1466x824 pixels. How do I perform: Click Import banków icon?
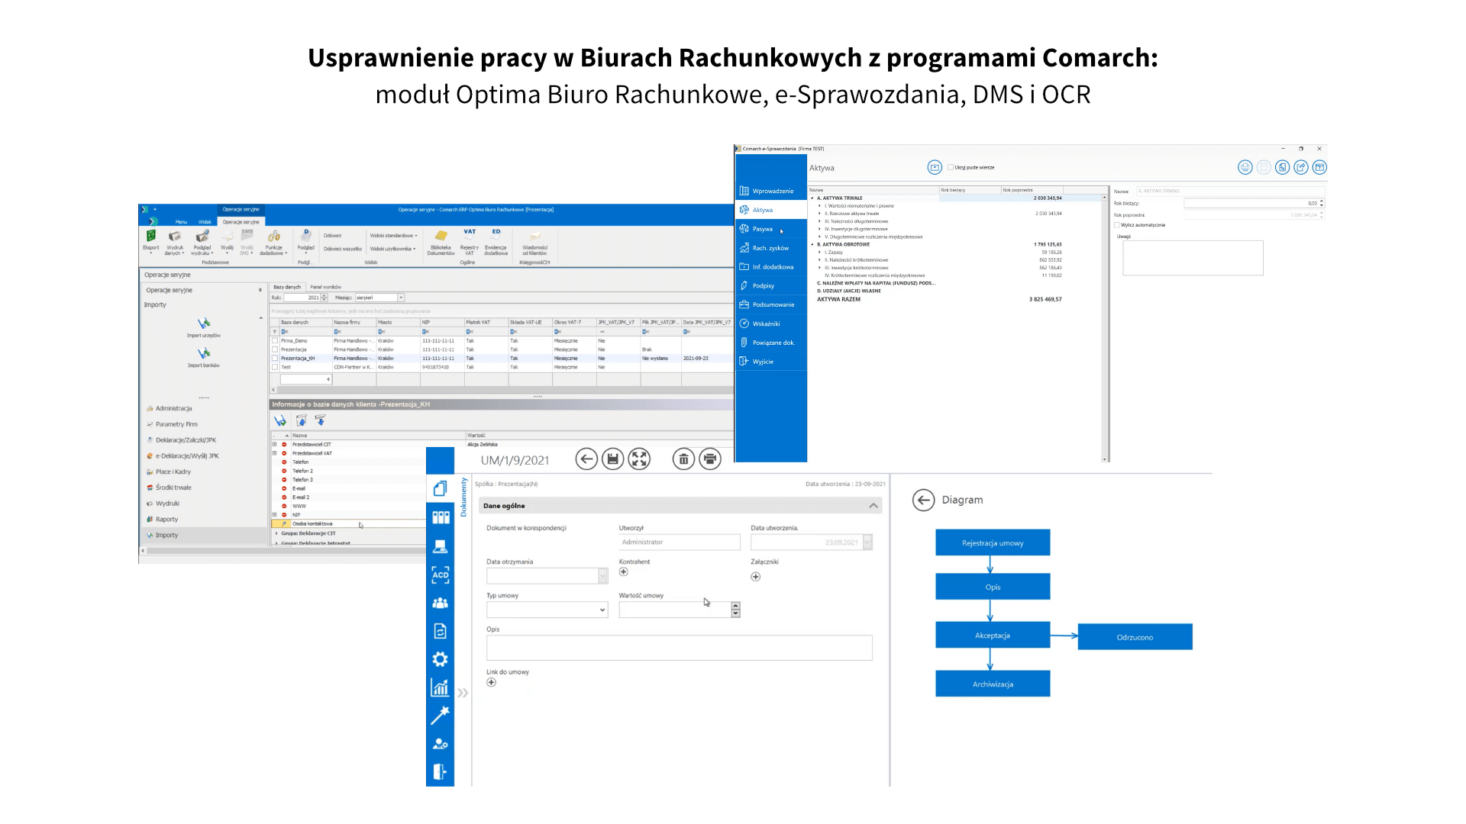[204, 358]
